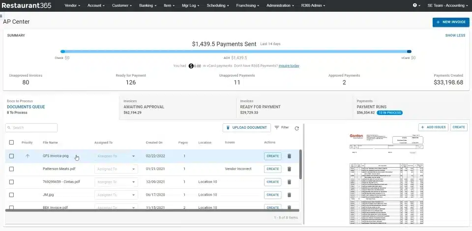The height and width of the screenshot is (231, 472).
Task: Click the New Invoice button
Action: pyautogui.click(x=451, y=22)
